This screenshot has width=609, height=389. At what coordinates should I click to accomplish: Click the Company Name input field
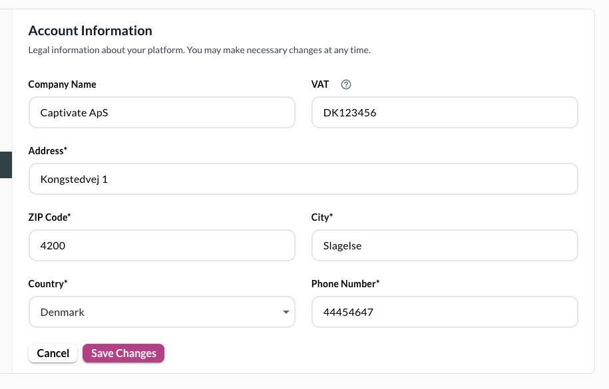click(162, 112)
